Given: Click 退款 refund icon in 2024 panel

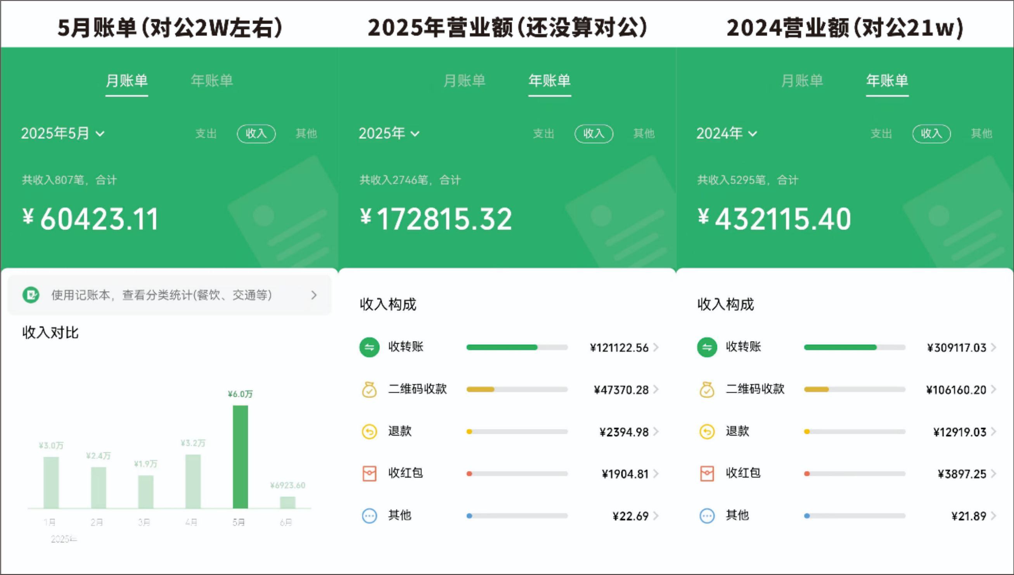Looking at the screenshot, I should (707, 432).
